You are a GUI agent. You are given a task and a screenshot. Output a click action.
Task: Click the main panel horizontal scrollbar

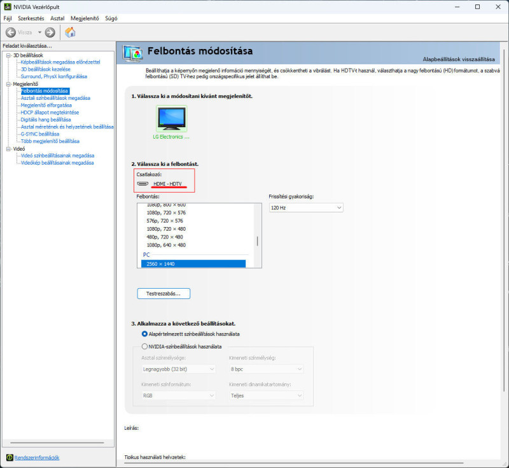click(294, 464)
